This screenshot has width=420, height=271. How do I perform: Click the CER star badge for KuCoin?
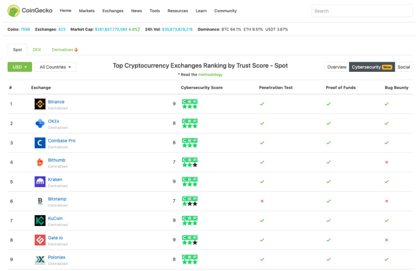[190, 220]
